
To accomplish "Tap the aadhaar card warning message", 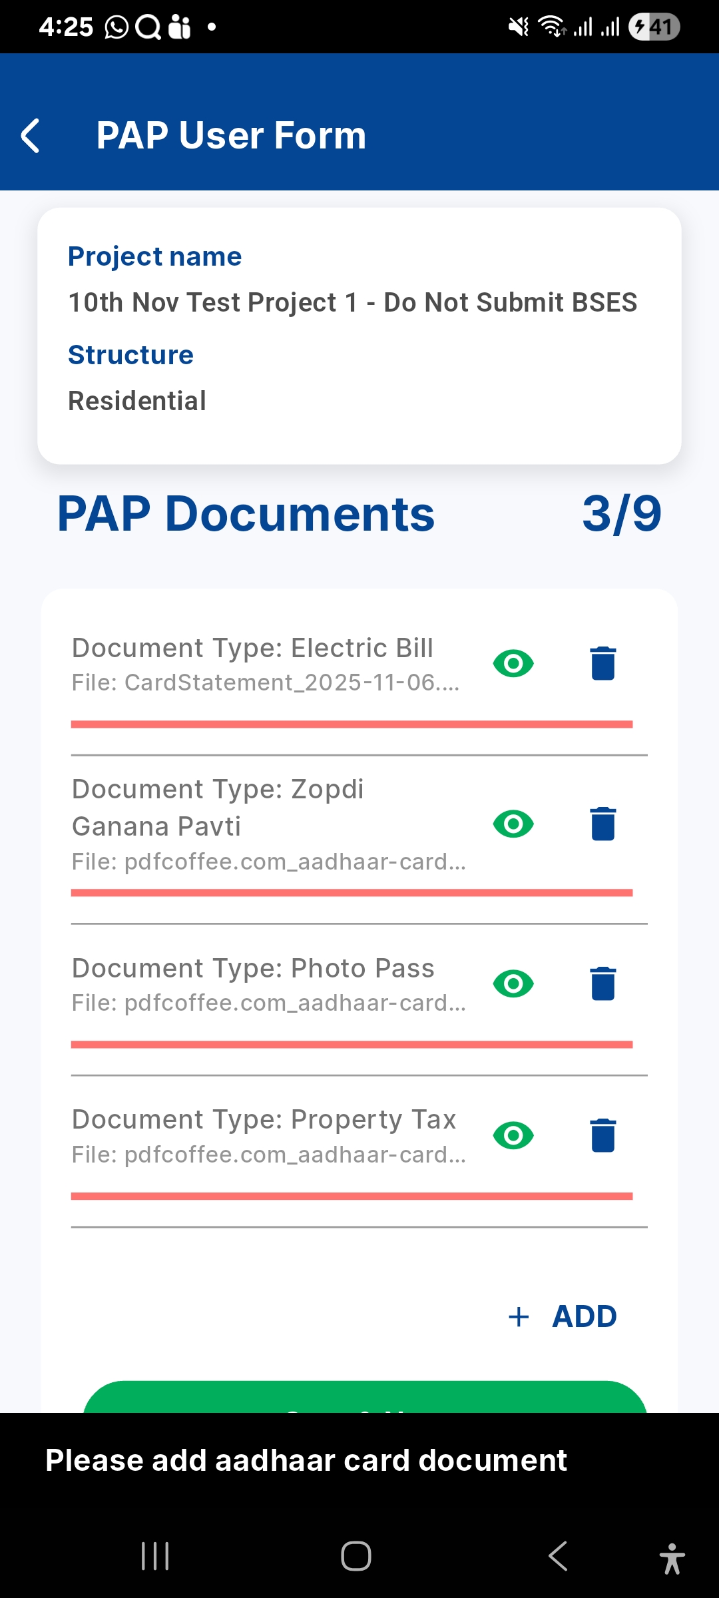I will pos(306,1460).
